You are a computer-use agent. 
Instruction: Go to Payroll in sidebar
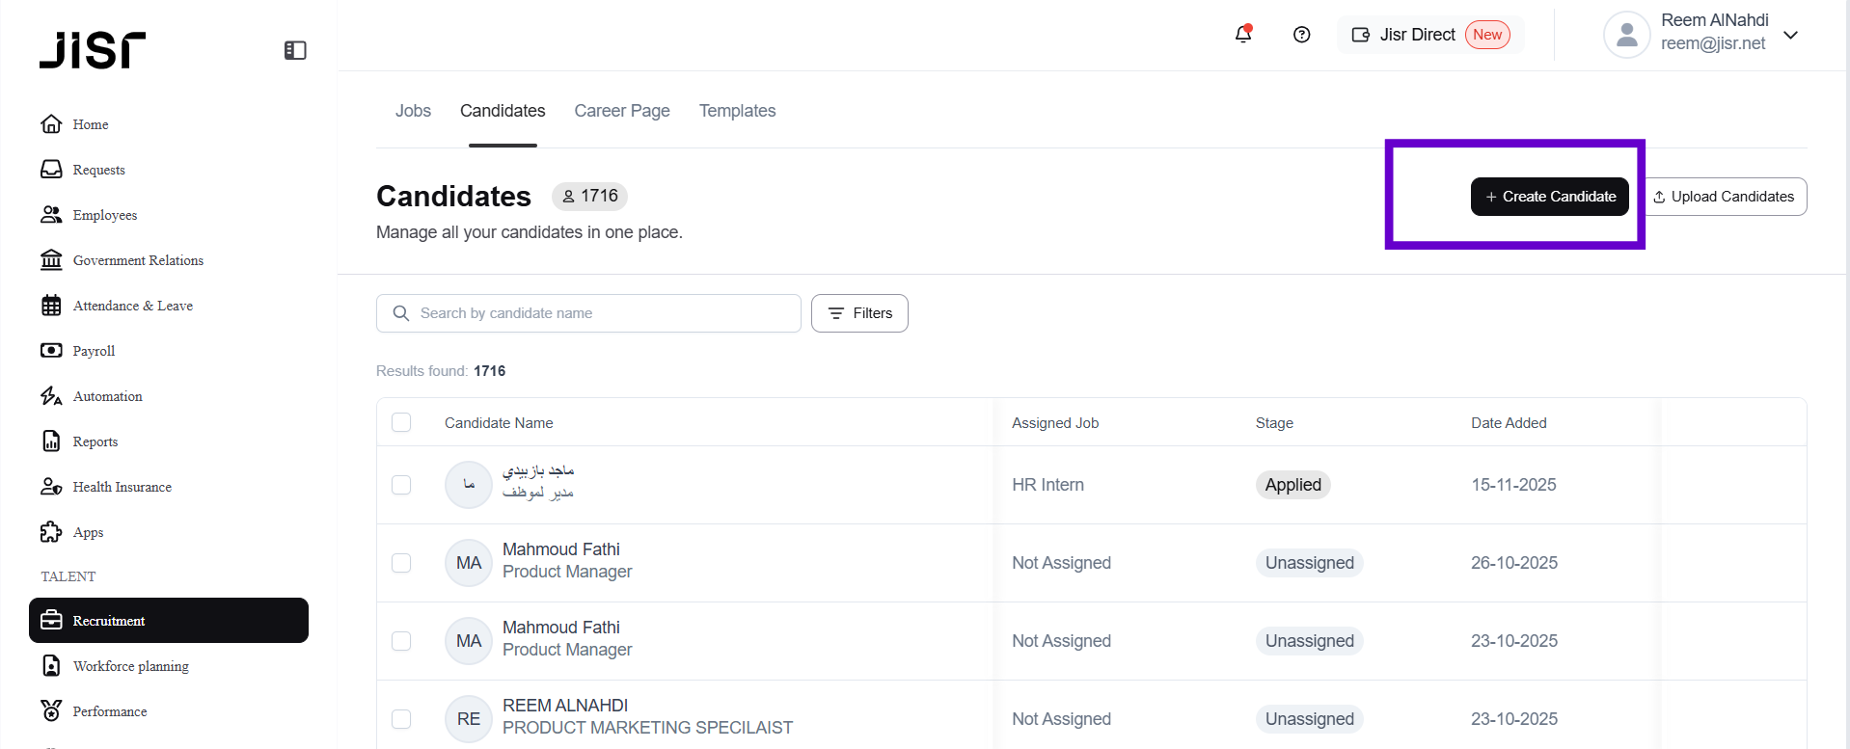click(94, 351)
